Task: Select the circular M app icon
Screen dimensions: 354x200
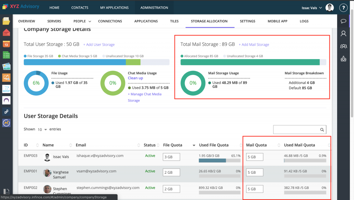Action: click(6, 123)
